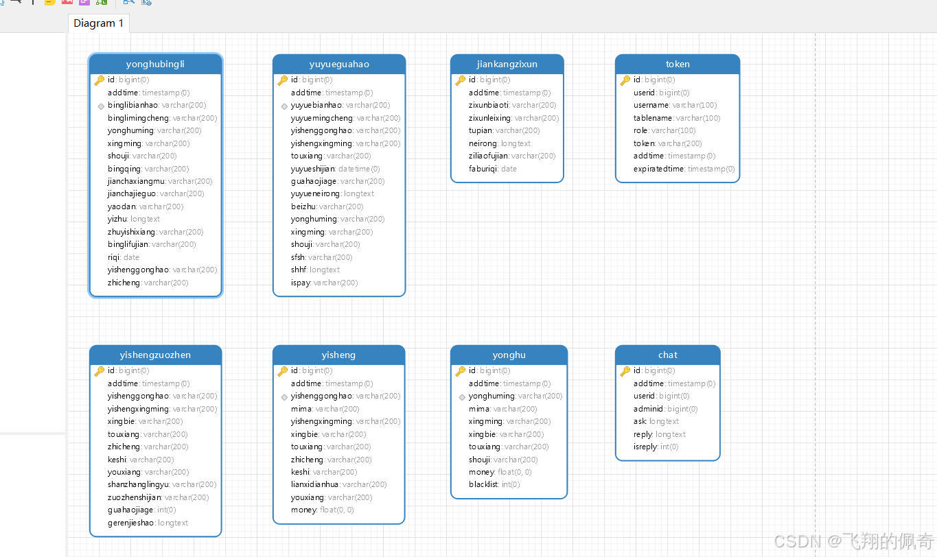Click the gerenjieshao longtext field

click(148, 523)
